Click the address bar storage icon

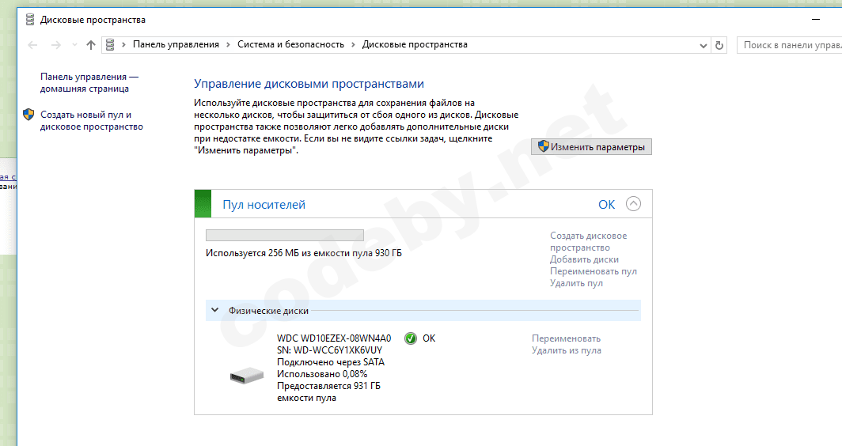(110, 44)
